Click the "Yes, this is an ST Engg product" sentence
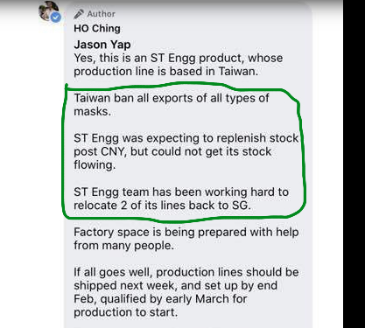365x328 pixels. 178,65
